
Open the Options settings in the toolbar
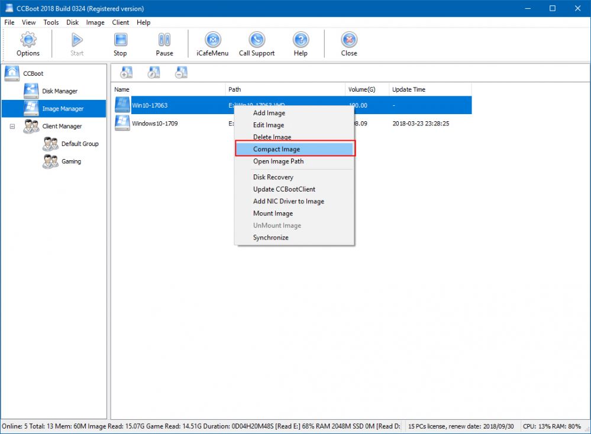click(28, 44)
